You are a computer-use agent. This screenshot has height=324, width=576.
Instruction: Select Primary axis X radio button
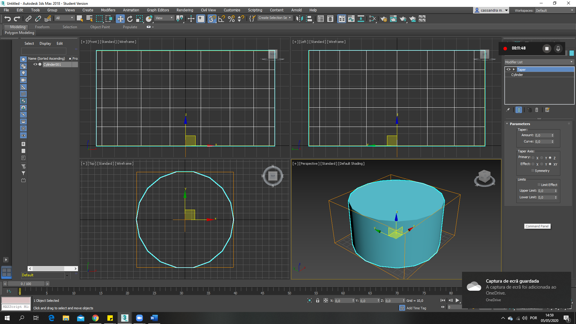pos(533,158)
